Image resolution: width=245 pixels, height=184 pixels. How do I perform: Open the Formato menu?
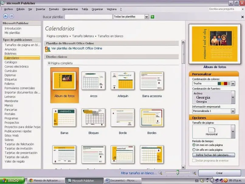(x=54, y=9)
